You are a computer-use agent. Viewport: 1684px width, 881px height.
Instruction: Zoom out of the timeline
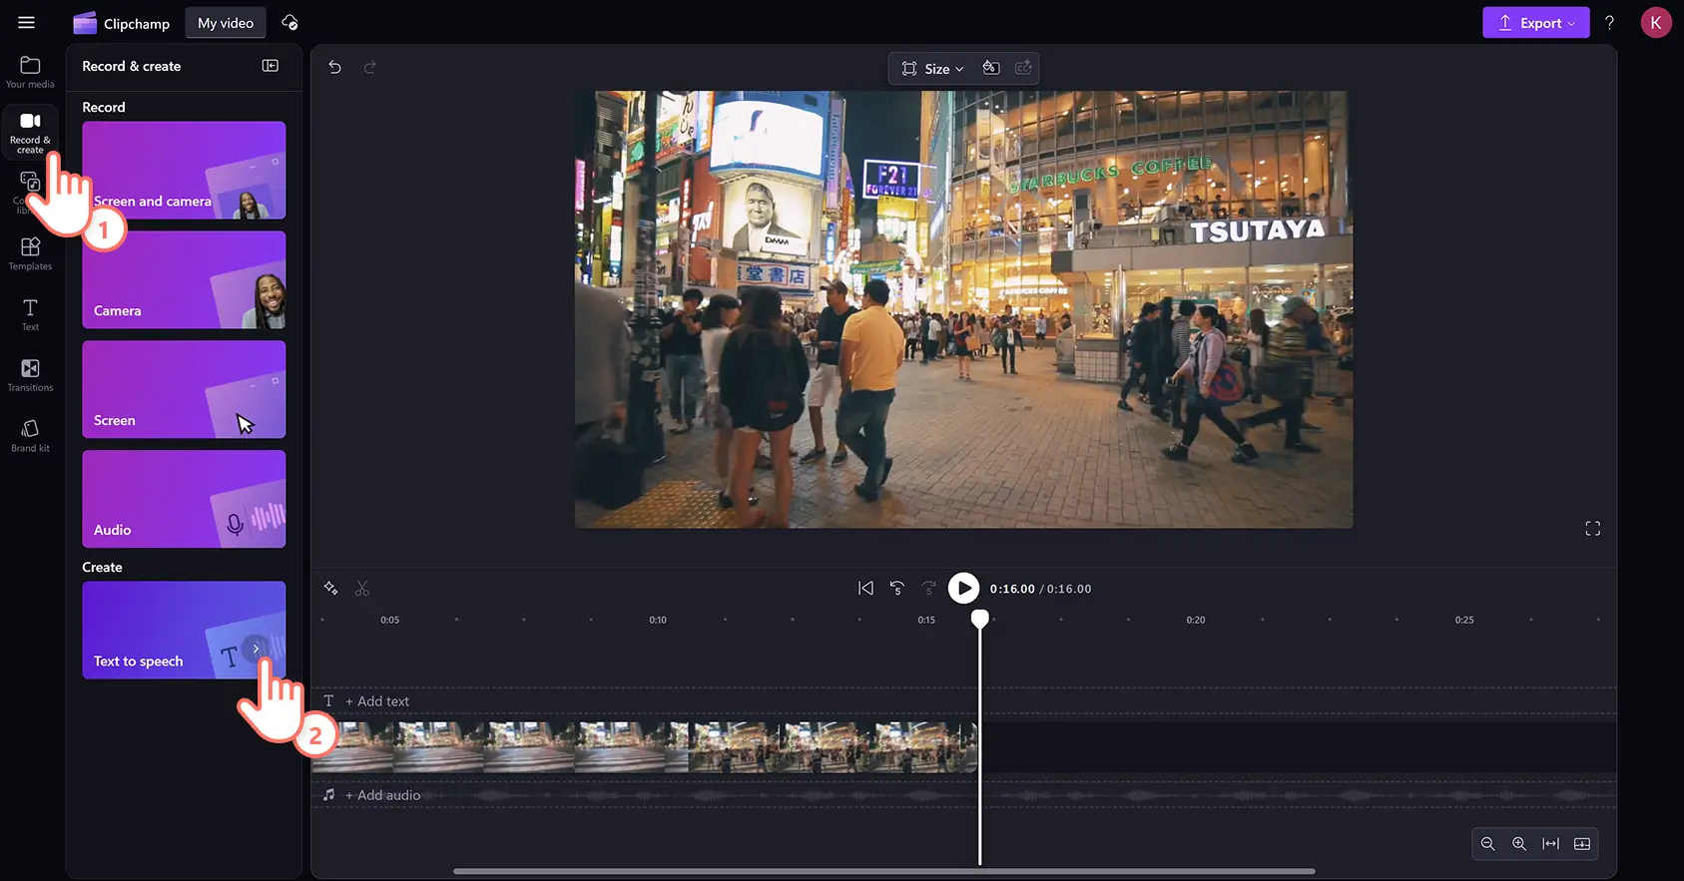click(x=1487, y=844)
